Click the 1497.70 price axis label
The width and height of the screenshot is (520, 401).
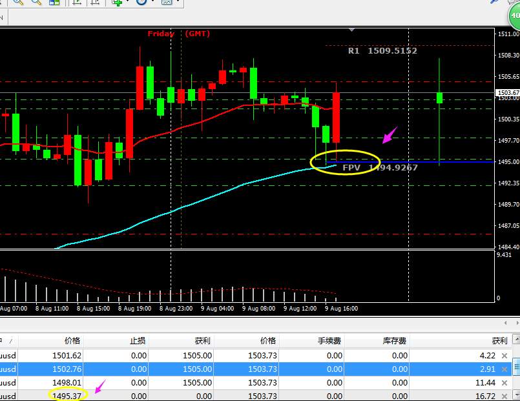click(x=508, y=141)
